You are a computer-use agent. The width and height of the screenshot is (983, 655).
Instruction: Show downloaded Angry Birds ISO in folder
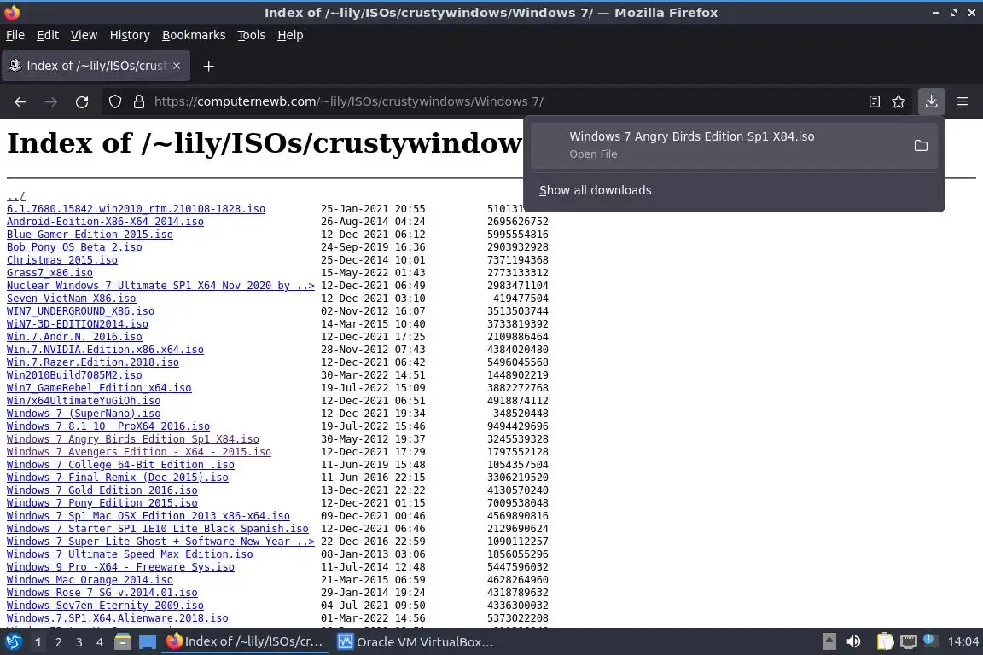point(921,146)
